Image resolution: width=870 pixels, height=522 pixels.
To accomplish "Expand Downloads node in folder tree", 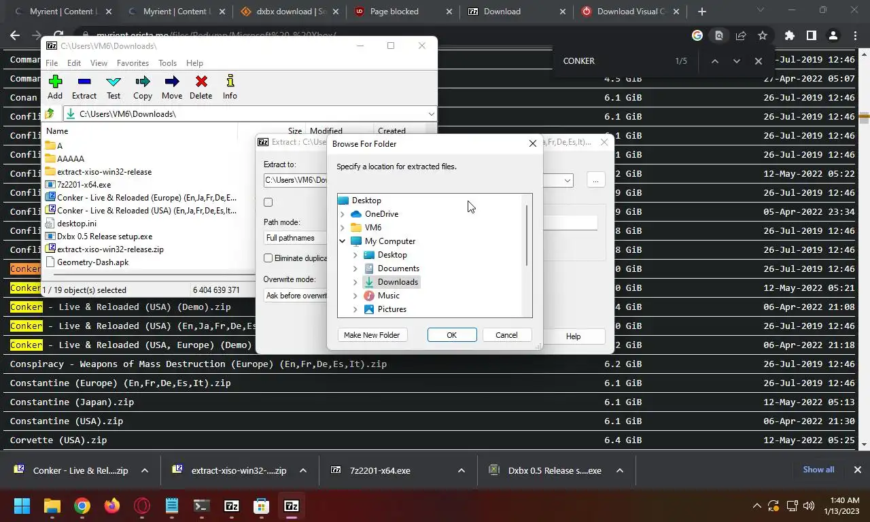I will 355,282.
